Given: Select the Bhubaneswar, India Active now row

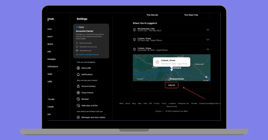Looking at the screenshot, I should coord(172,30).
